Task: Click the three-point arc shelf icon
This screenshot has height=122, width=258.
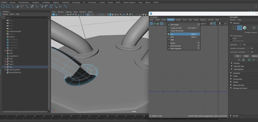Action: coord(22,6)
